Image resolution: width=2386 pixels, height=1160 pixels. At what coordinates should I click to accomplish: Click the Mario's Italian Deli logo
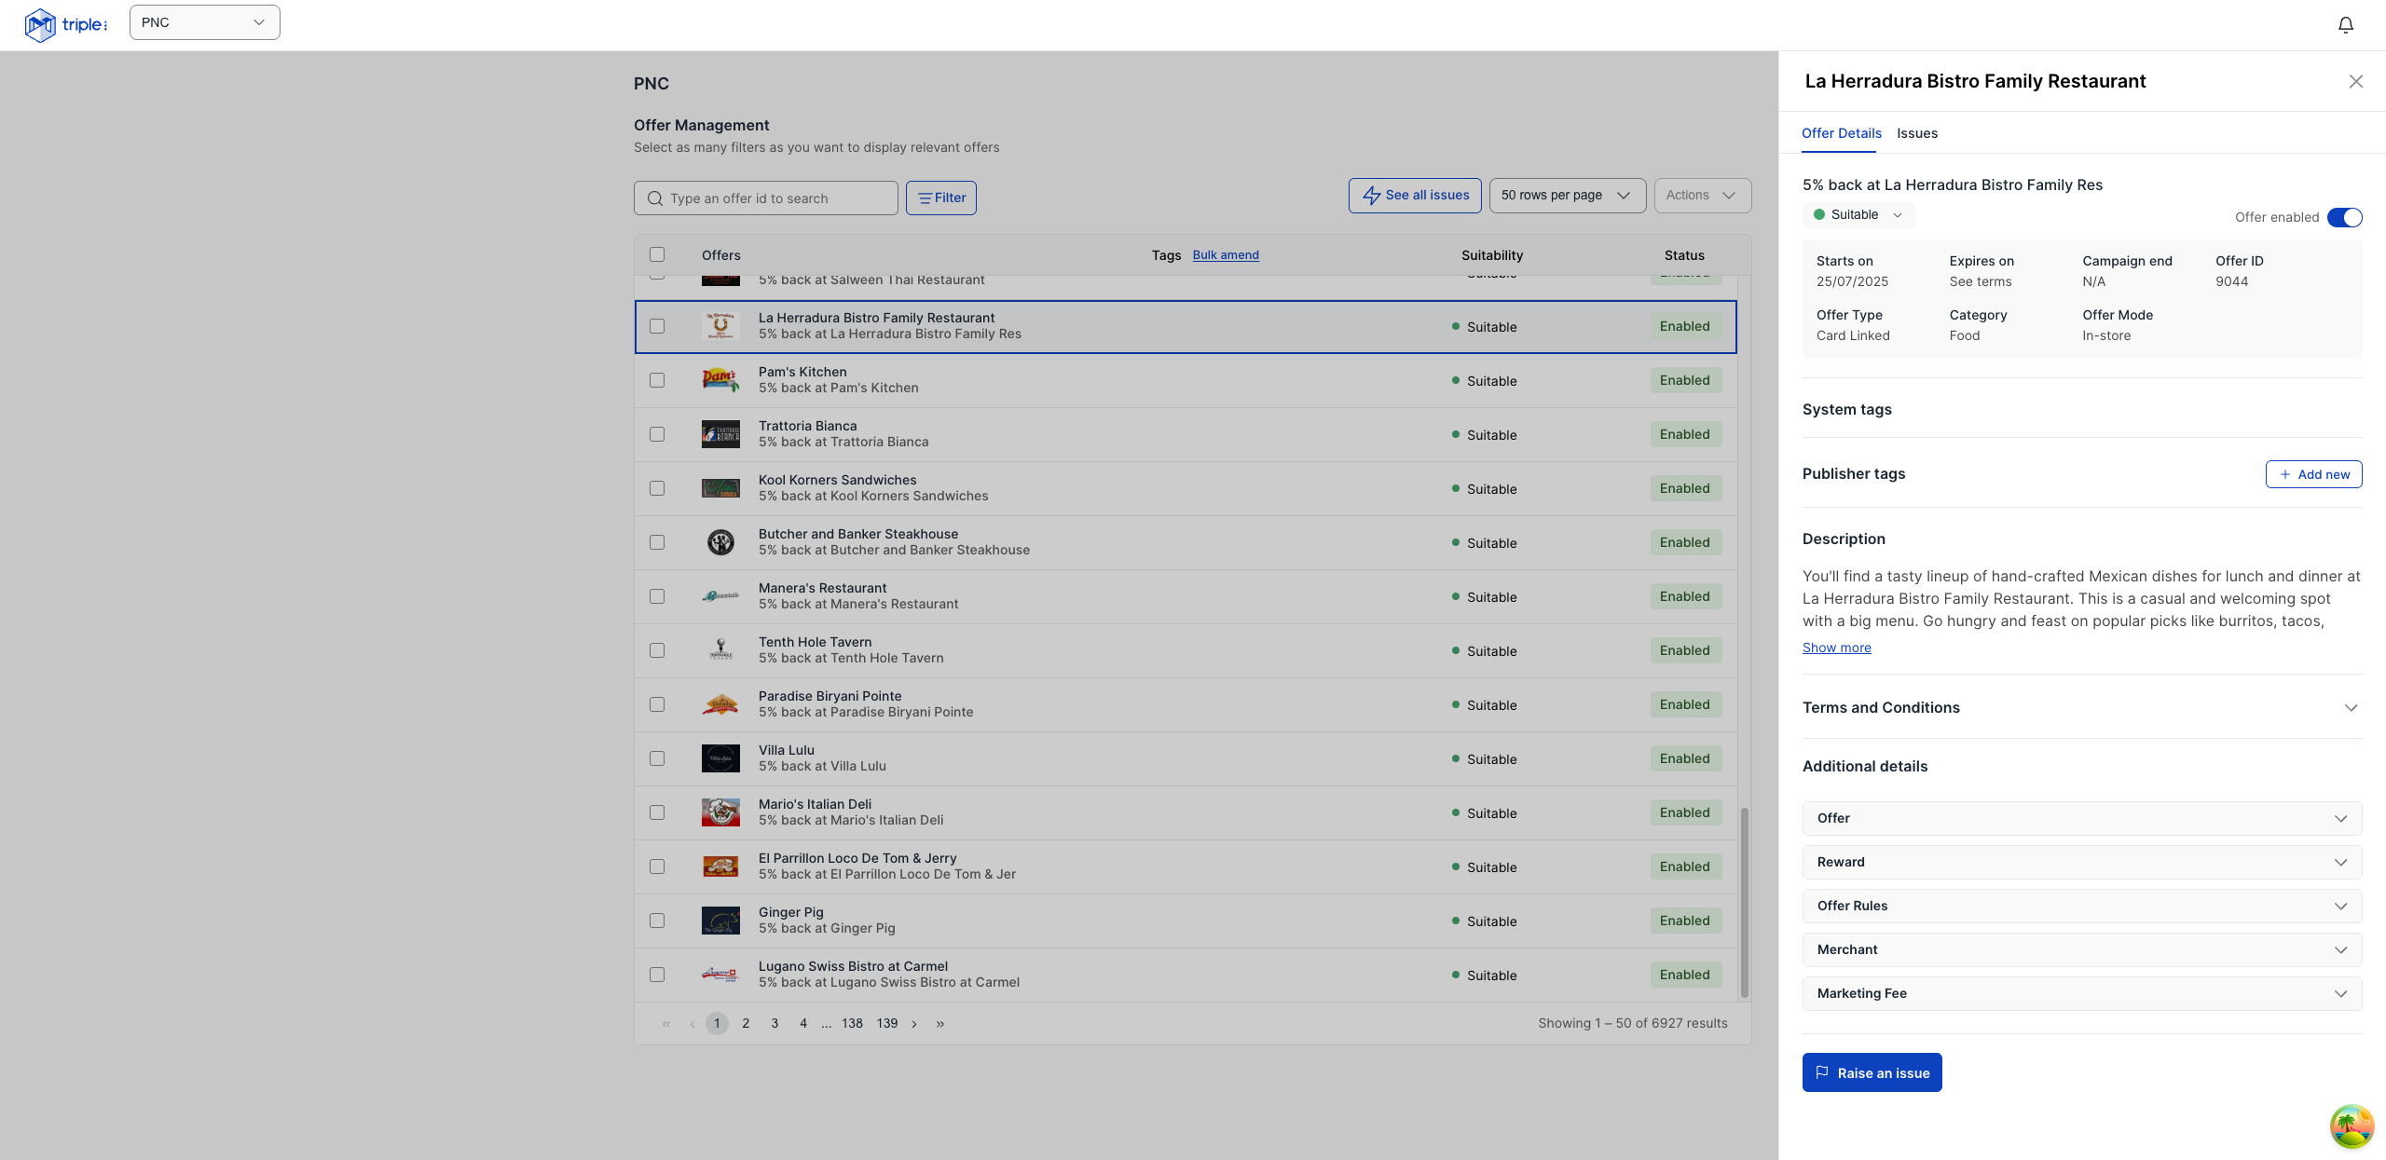tap(720, 812)
